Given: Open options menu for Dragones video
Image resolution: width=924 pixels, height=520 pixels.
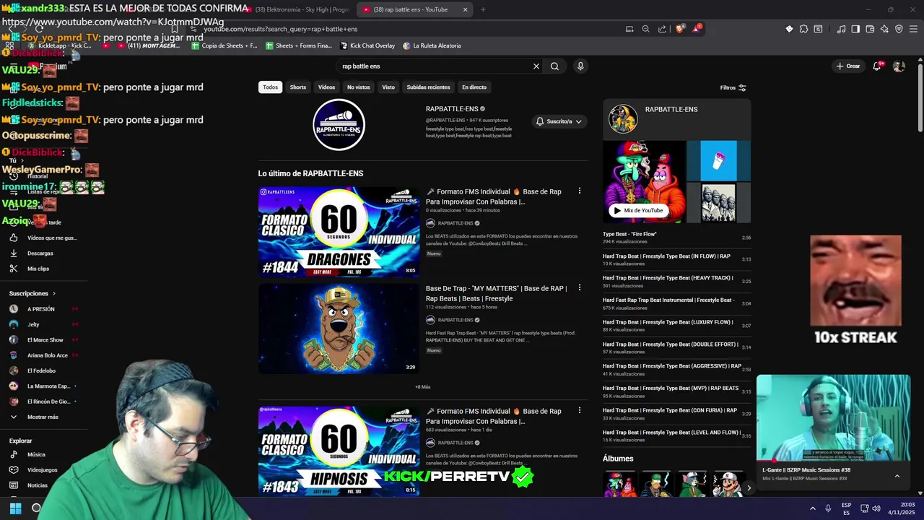Looking at the screenshot, I should [579, 191].
